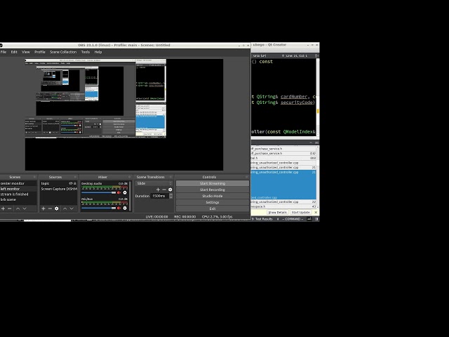Click the Mixer panel vertical scrollbar
Image resolution: width=449 pixels, height=337 pixels.
[130, 197]
